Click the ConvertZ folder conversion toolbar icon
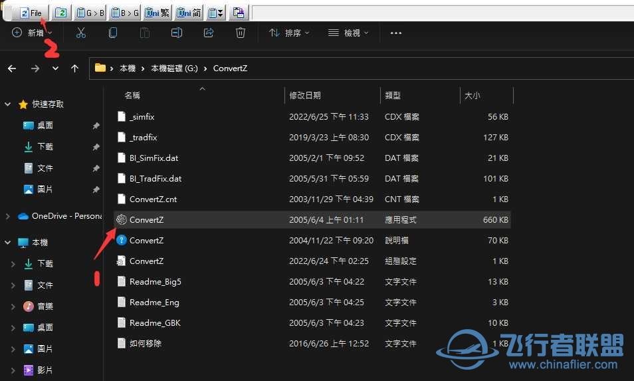 click(60, 13)
